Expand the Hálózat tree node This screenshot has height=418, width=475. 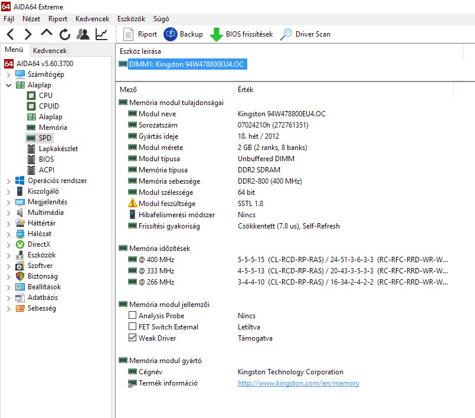click(8, 234)
